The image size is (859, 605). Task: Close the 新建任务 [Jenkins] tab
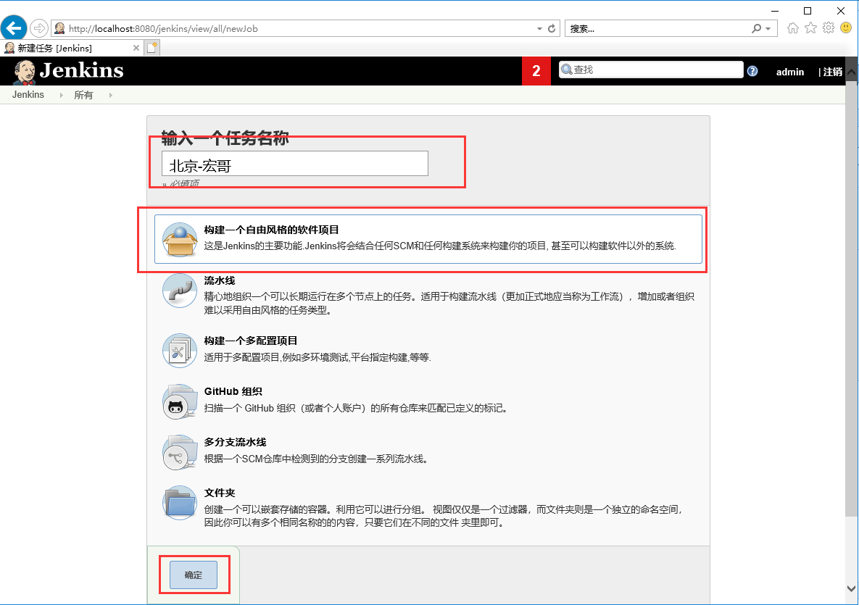coord(136,48)
